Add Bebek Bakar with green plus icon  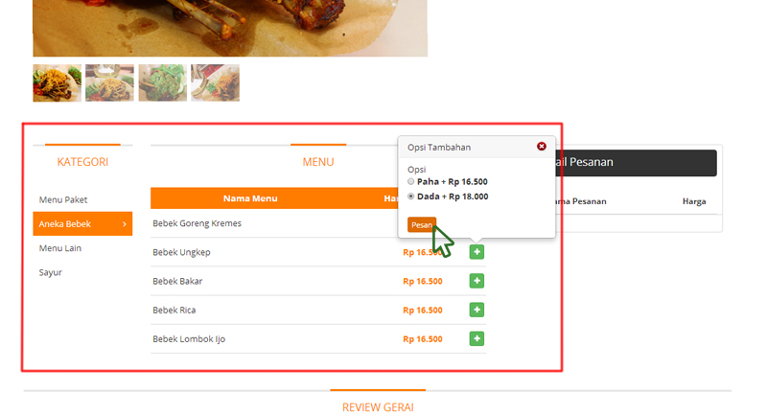point(476,281)
